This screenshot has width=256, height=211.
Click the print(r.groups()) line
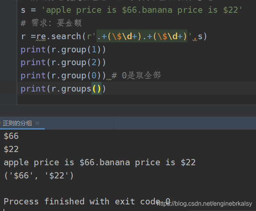(x=63, y=89)
